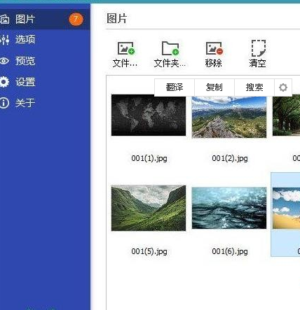Remove selected image with 移除

214,55
